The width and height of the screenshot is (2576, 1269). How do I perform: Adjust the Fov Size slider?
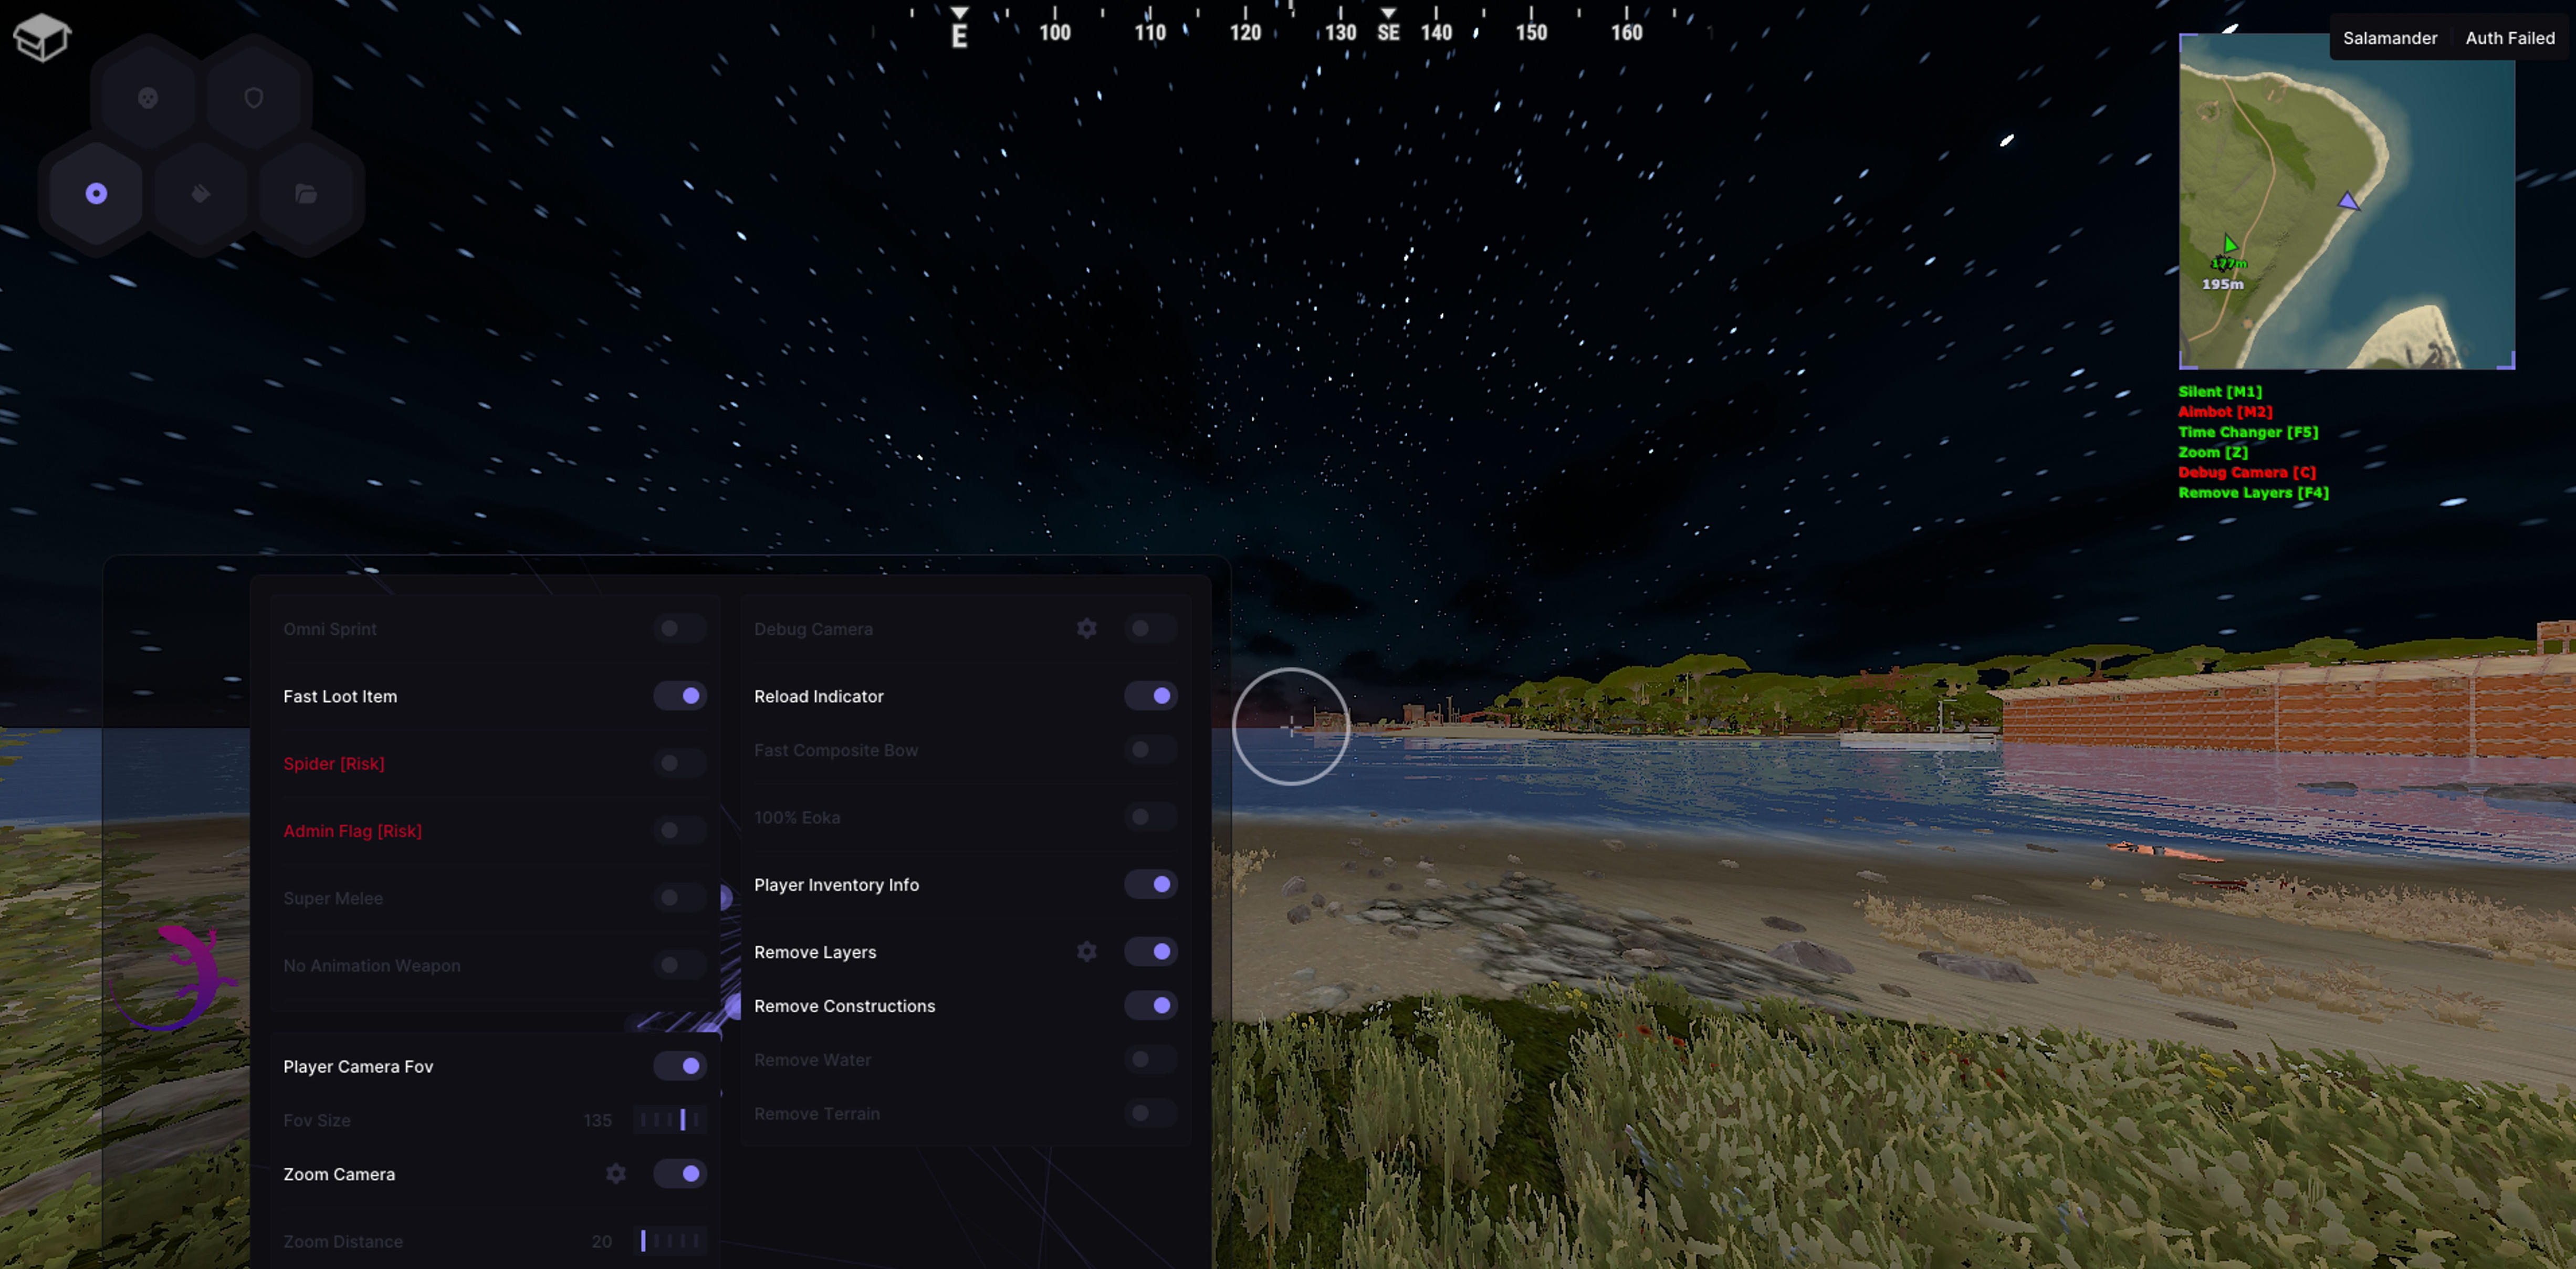coord(670,1120)
